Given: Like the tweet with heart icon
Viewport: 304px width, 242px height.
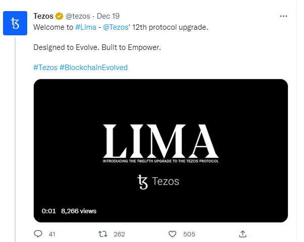Looking at the screenshot, I should coord(172,234).
